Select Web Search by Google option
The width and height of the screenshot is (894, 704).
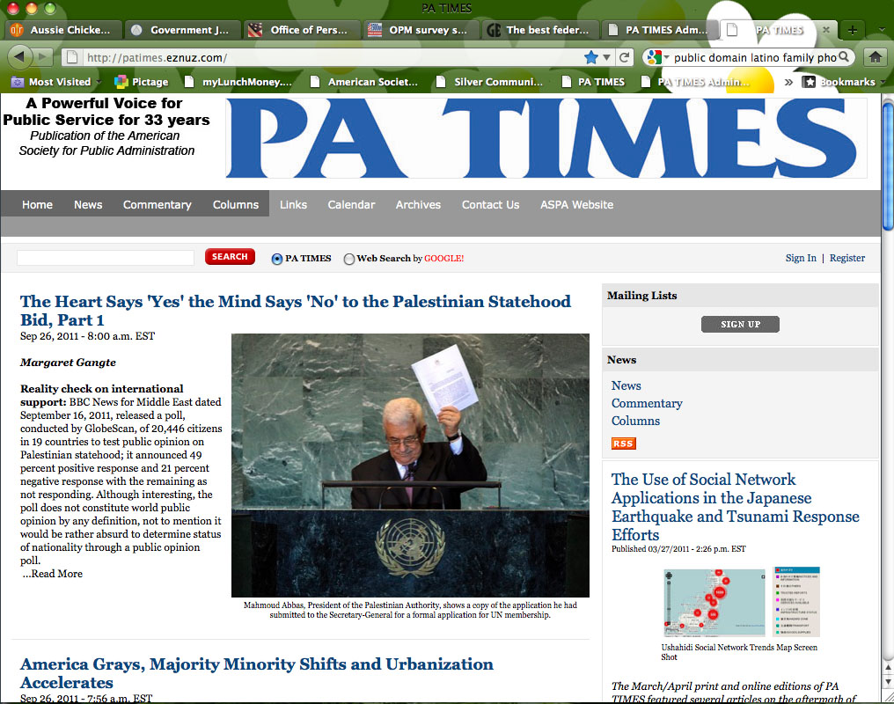point(349,258)
